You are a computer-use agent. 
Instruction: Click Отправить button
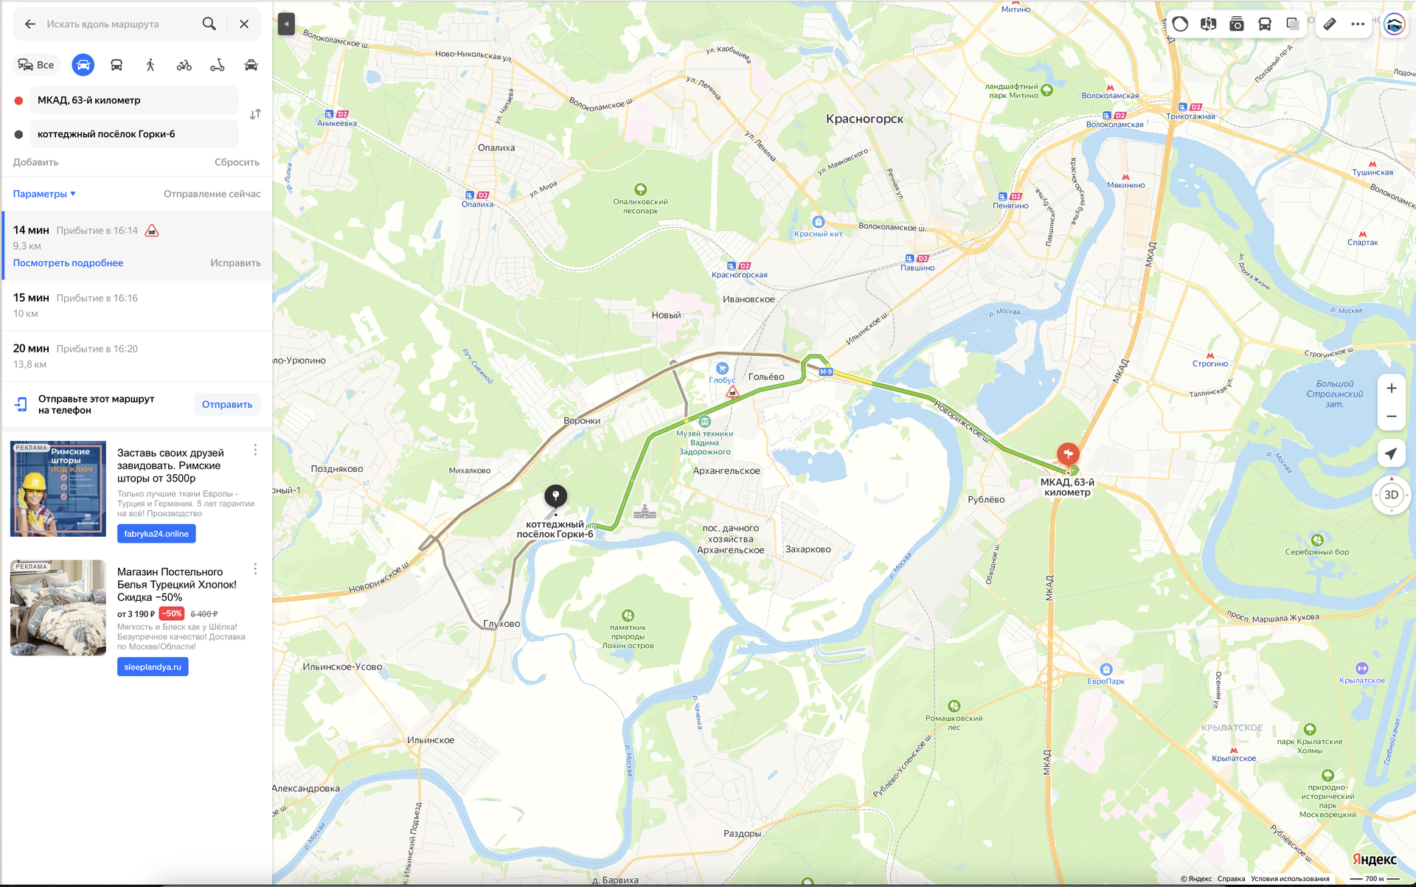coord(227,405)
